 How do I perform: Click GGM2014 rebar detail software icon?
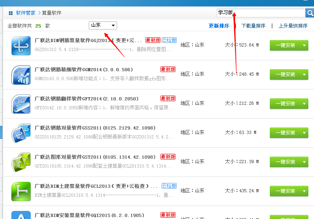pos(21,75)
